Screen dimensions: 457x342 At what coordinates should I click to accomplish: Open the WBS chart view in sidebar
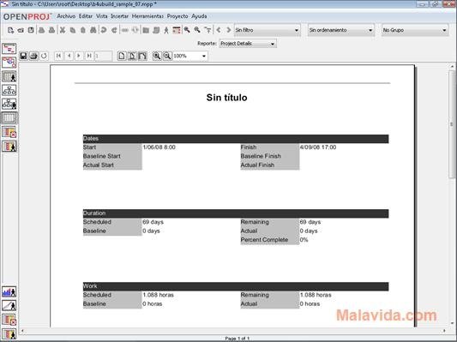[x=9, y=90]
